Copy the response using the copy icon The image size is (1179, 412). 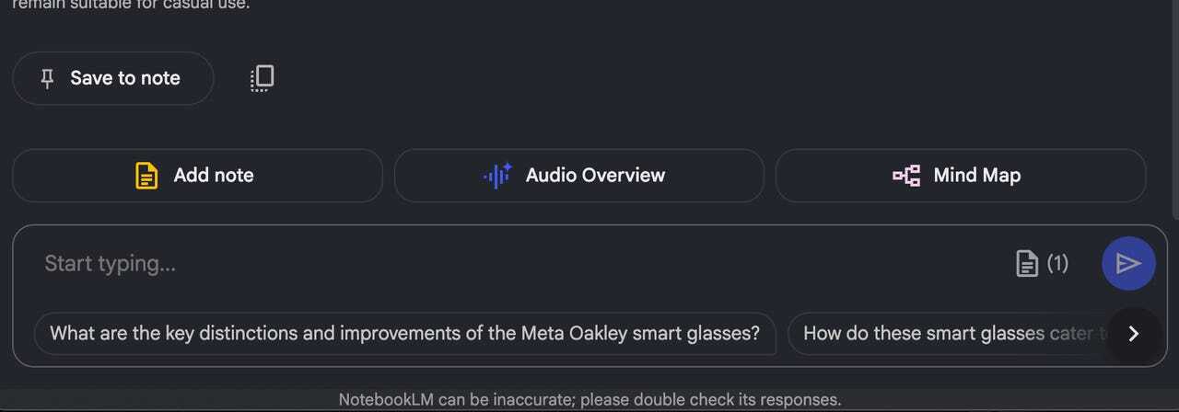coord(263,78)
